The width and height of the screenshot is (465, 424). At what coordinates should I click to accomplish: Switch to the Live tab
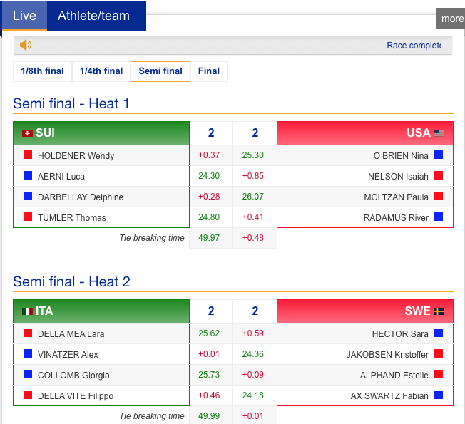24,16
